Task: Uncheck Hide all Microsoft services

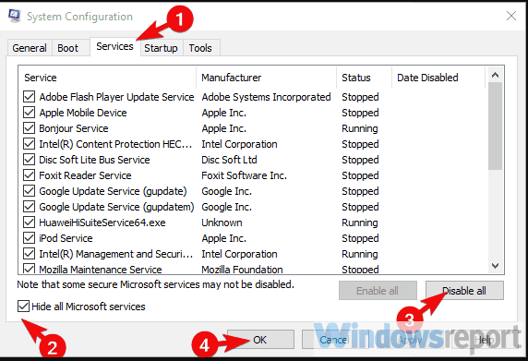Action: pyautogui.click(x=23, y=307)
